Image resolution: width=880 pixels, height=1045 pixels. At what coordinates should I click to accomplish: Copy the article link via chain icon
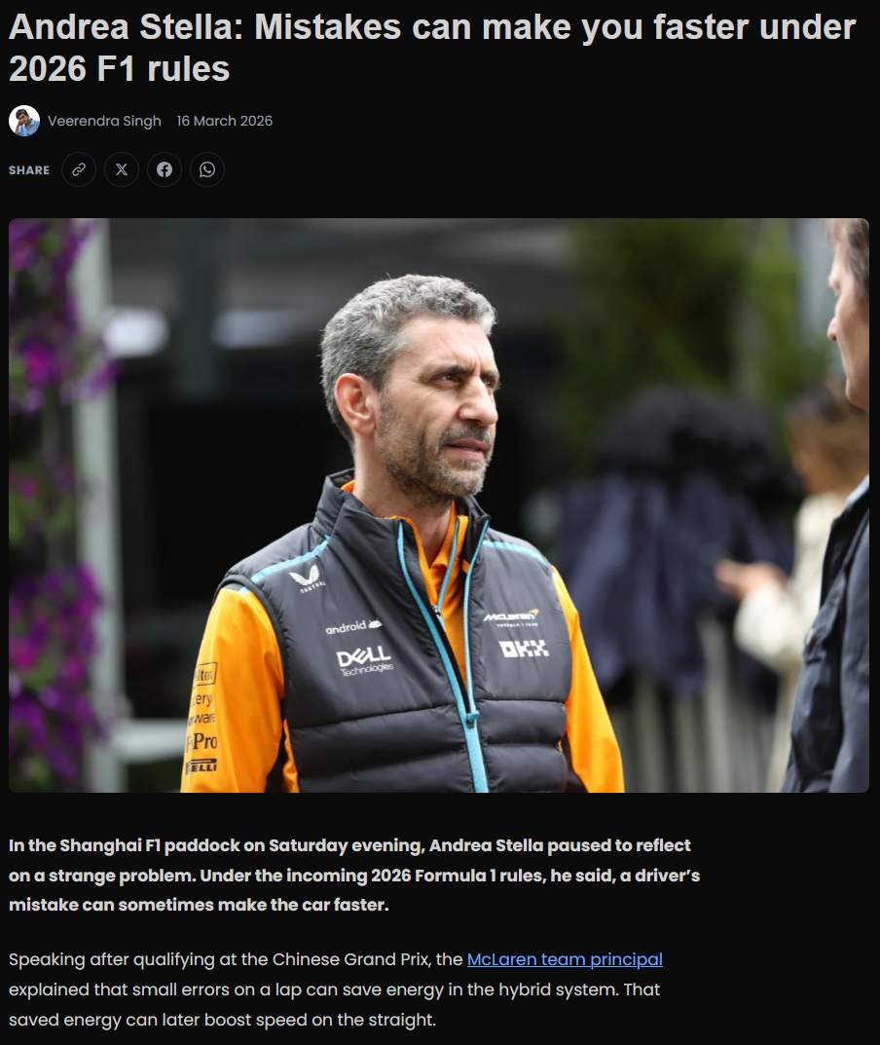click(x=79, y=169)
